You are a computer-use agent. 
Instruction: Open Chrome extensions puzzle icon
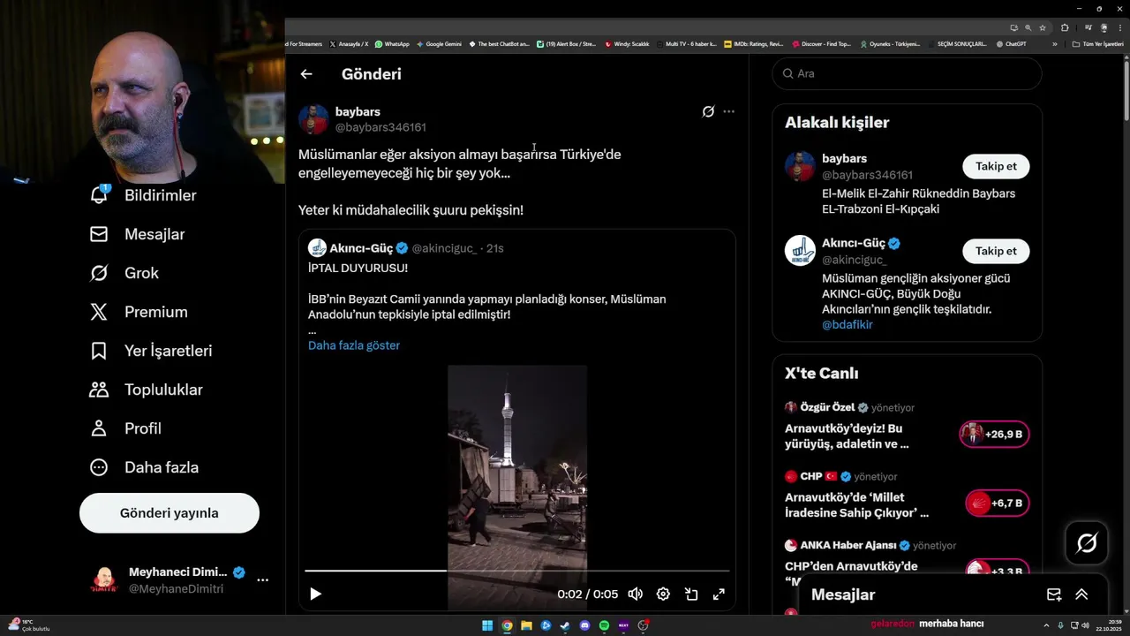pos(1065,27)
